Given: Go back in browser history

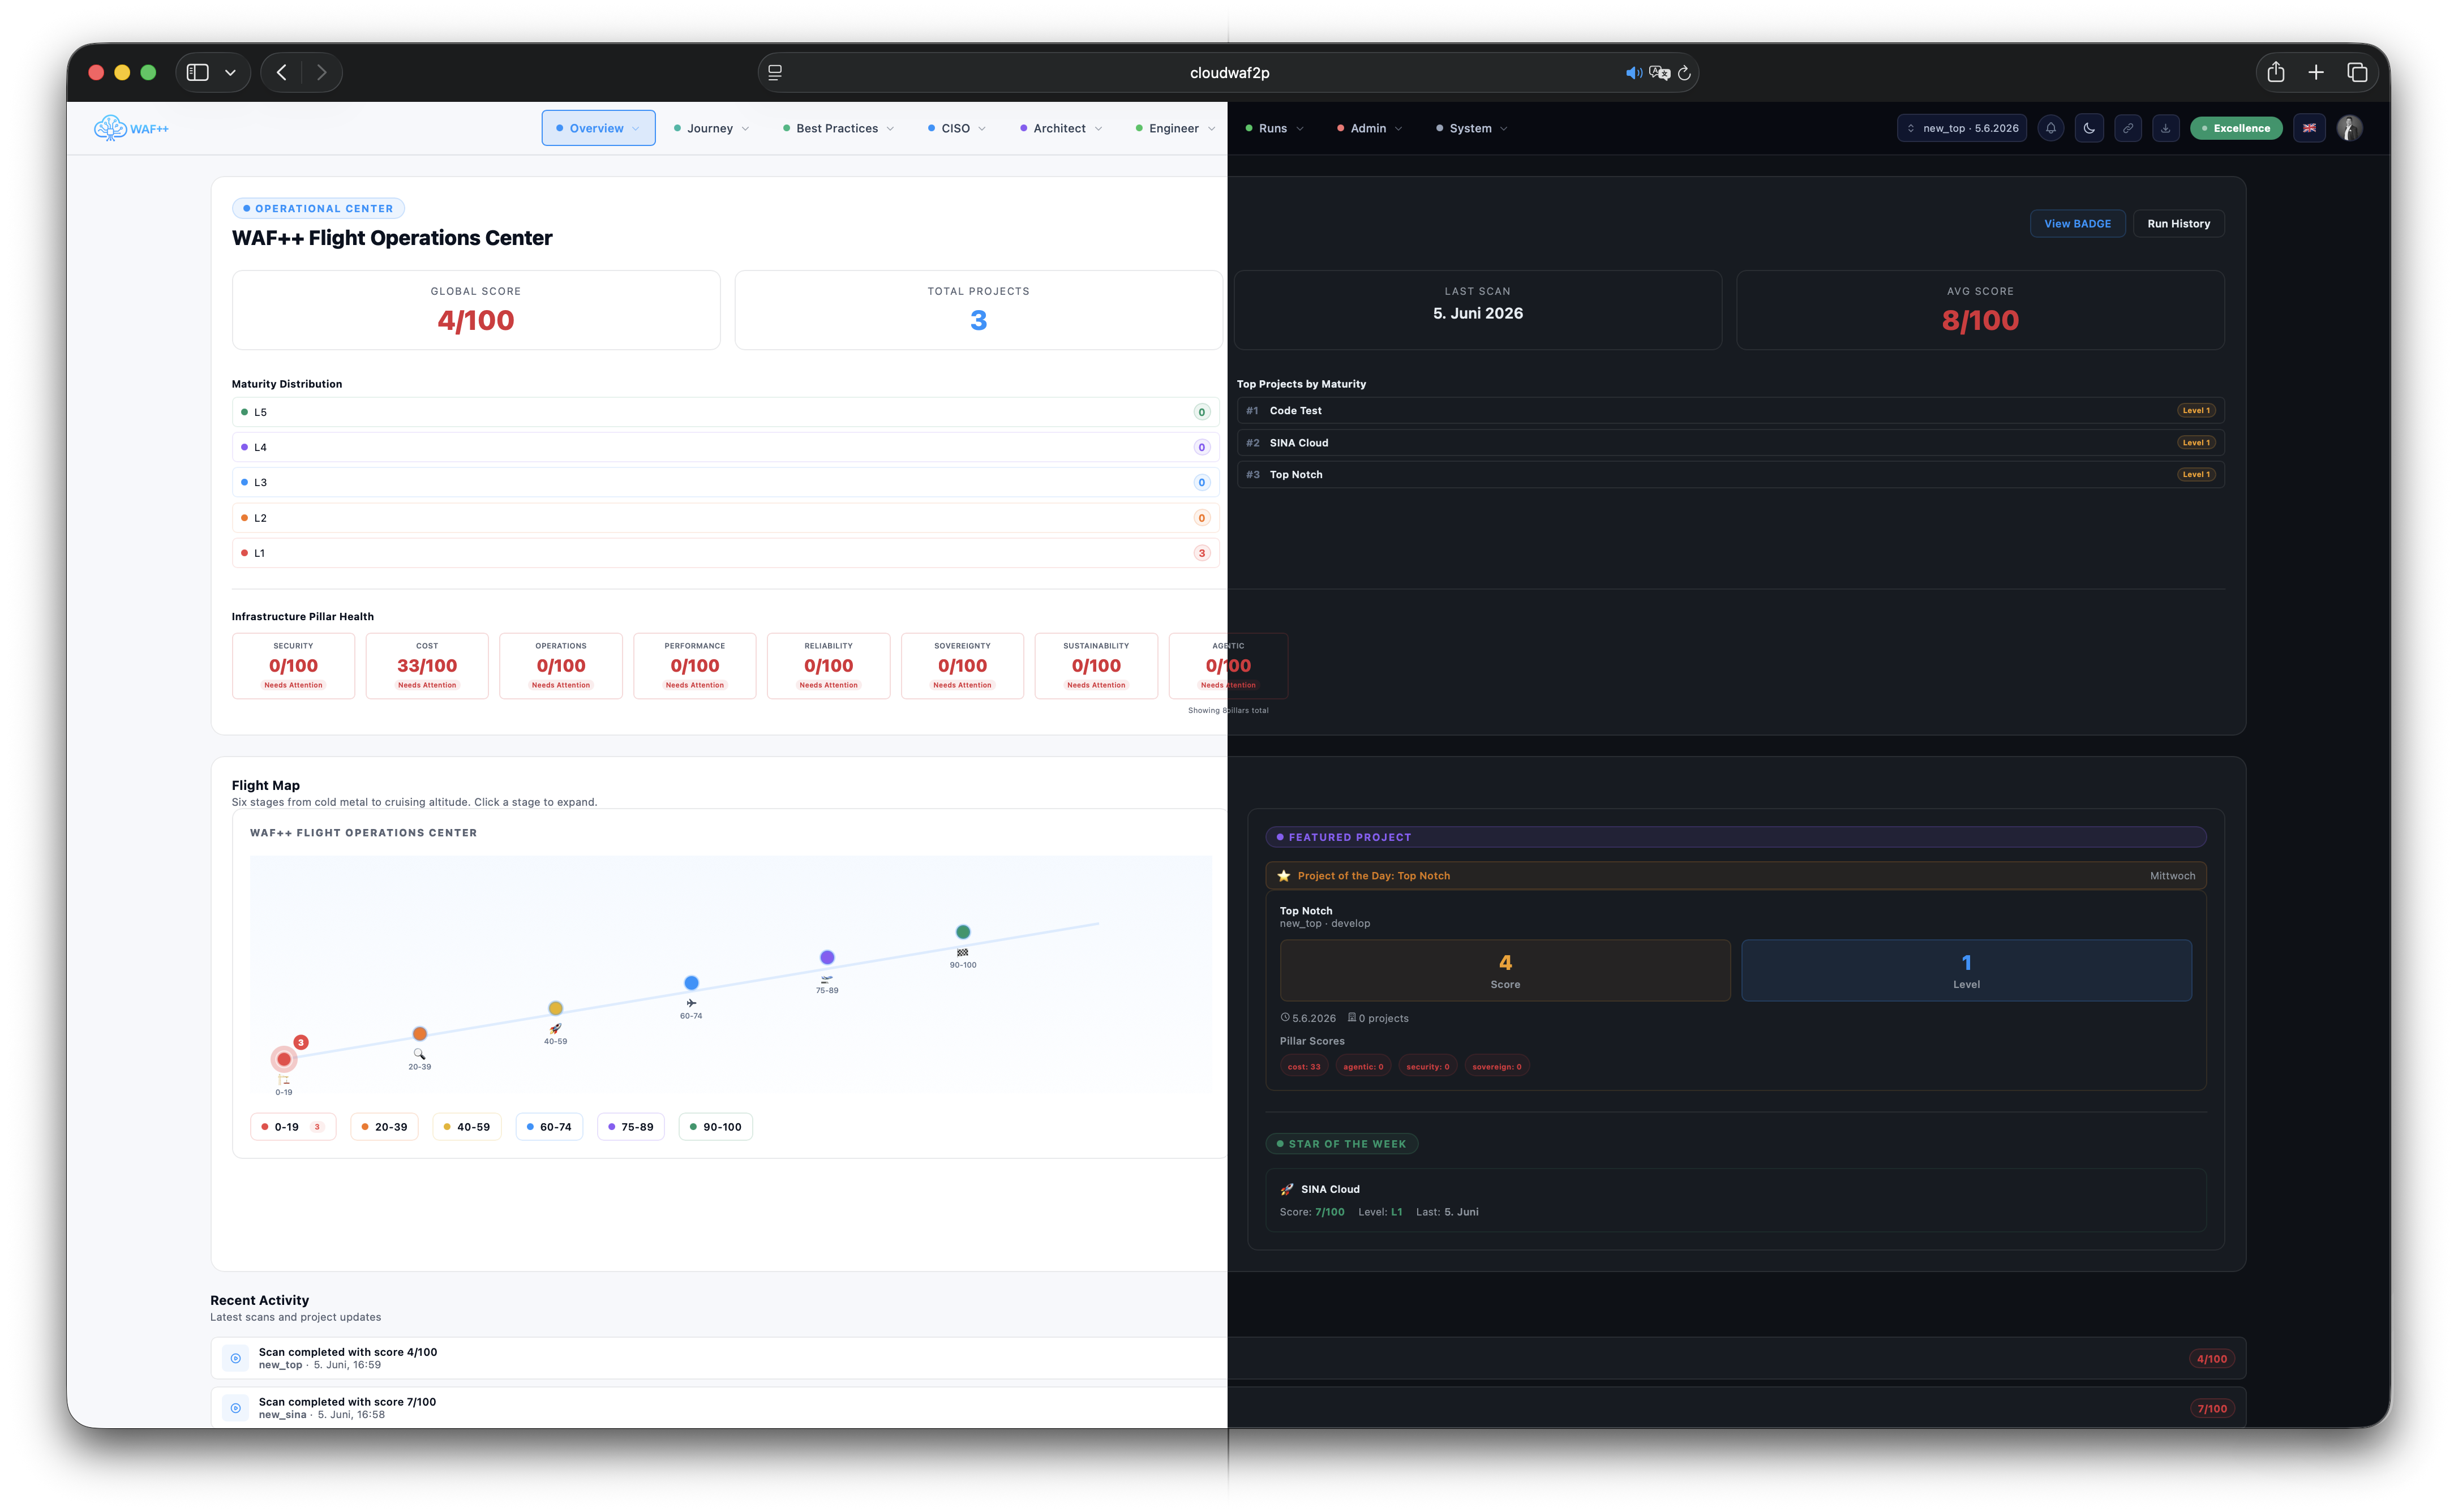Looking at the screenshot, I should click(282, 72).
